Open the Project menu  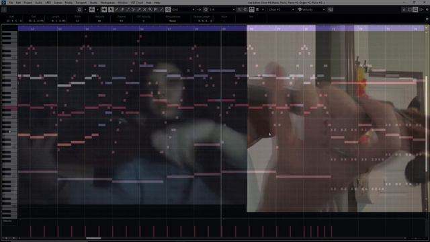click(x=28, y=3)
